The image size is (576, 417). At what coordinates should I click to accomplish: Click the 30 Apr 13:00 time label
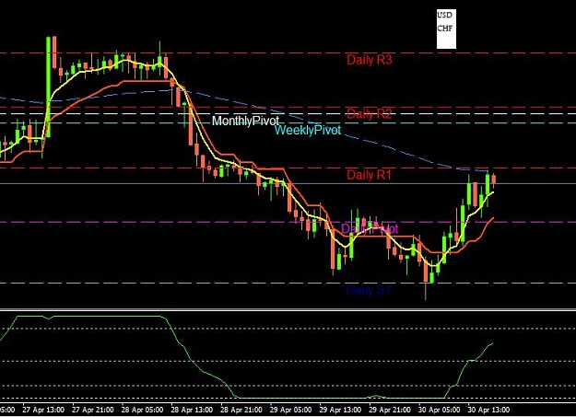click(488, 410)
